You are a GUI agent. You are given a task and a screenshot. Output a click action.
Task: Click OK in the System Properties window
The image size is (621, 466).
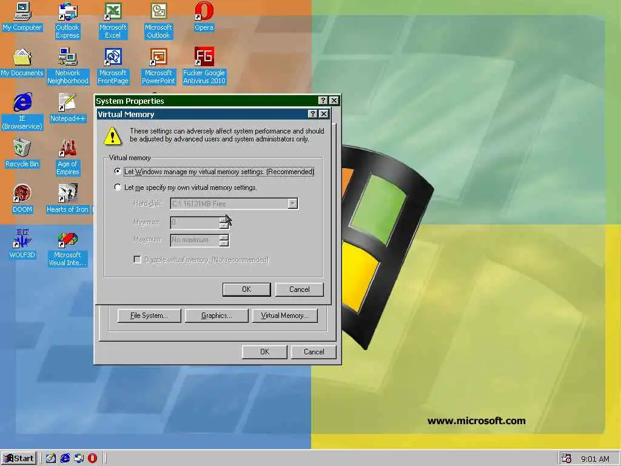click(264, 352)
